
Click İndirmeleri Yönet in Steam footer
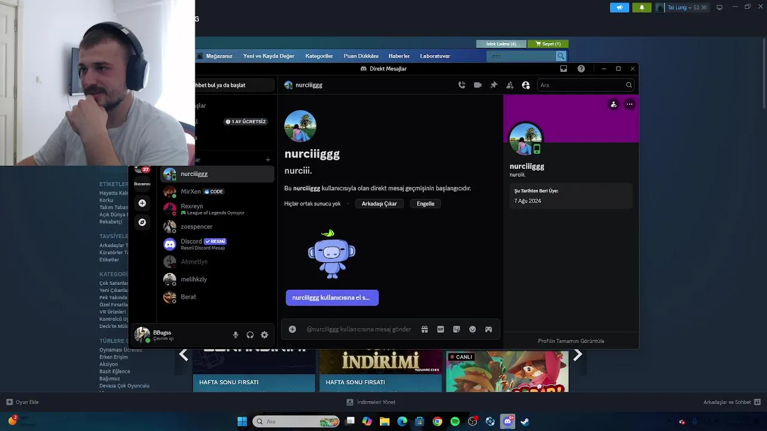(x=371, y=402)
